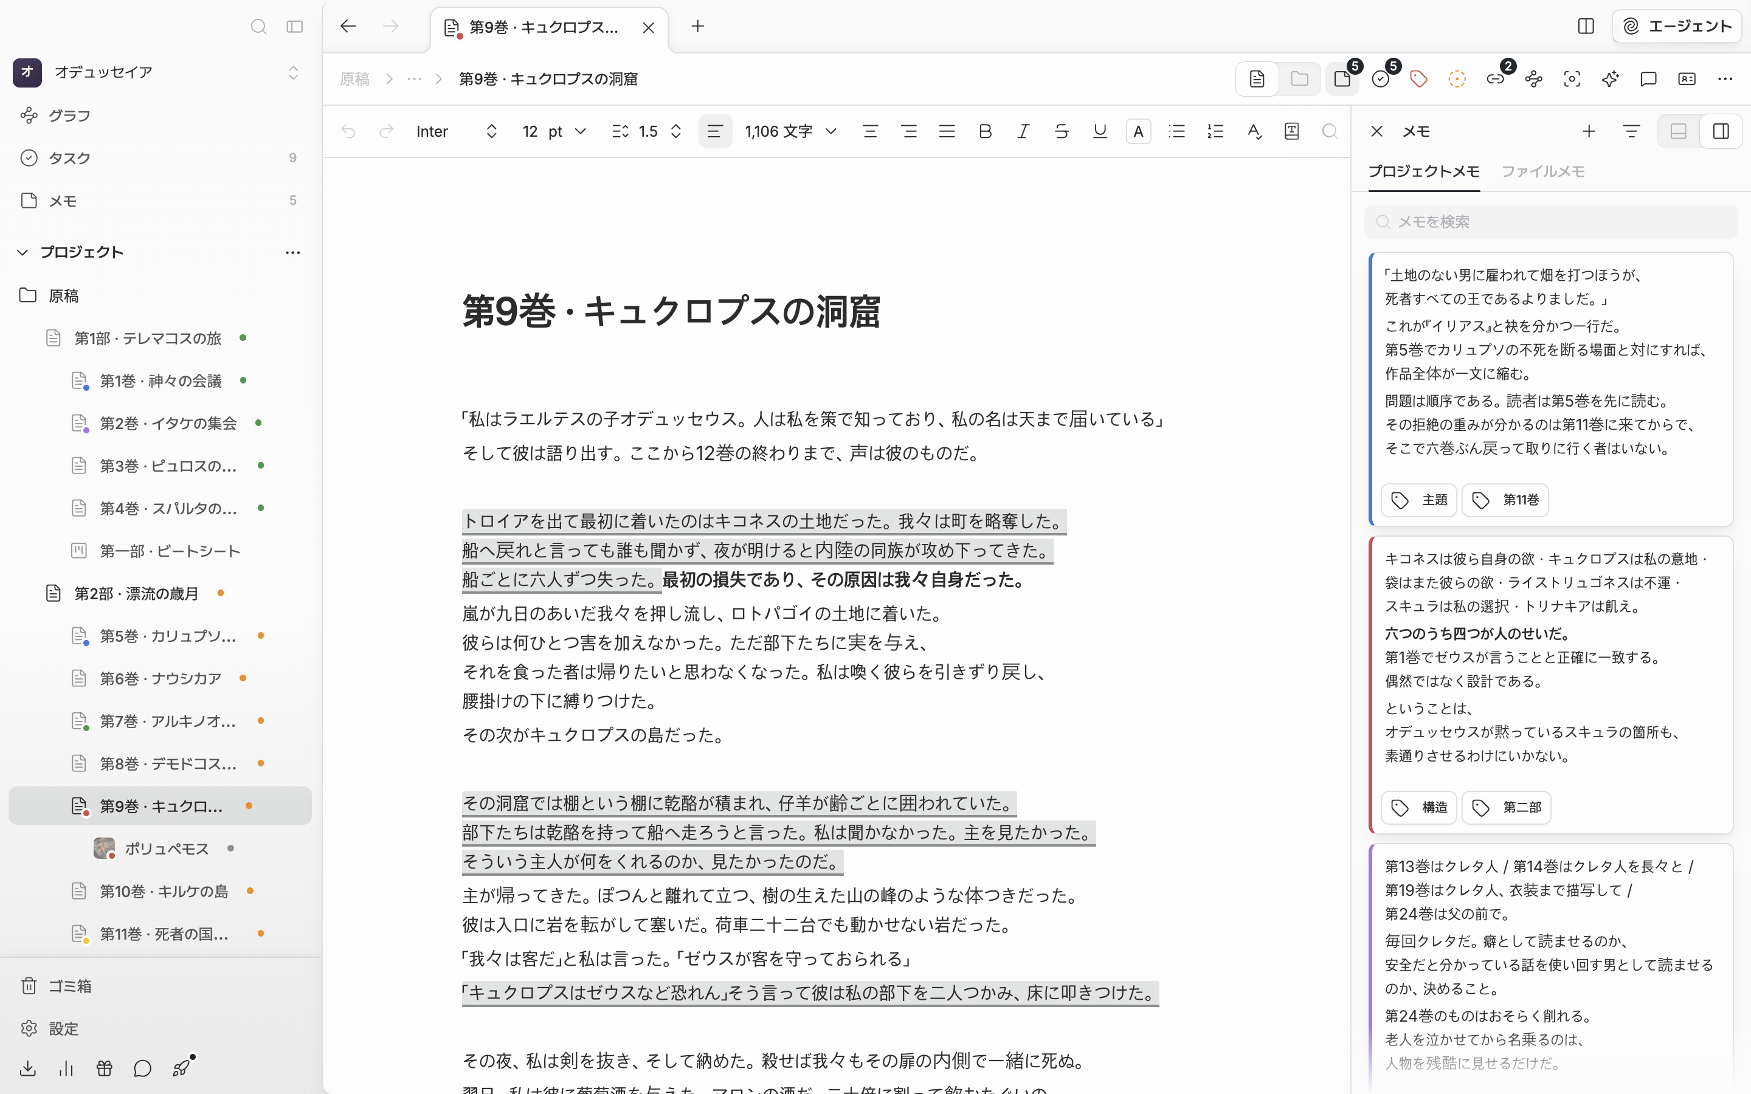Open the AI sparkle icon
Screen dimensions: 1751x1094
point(1610,79)
